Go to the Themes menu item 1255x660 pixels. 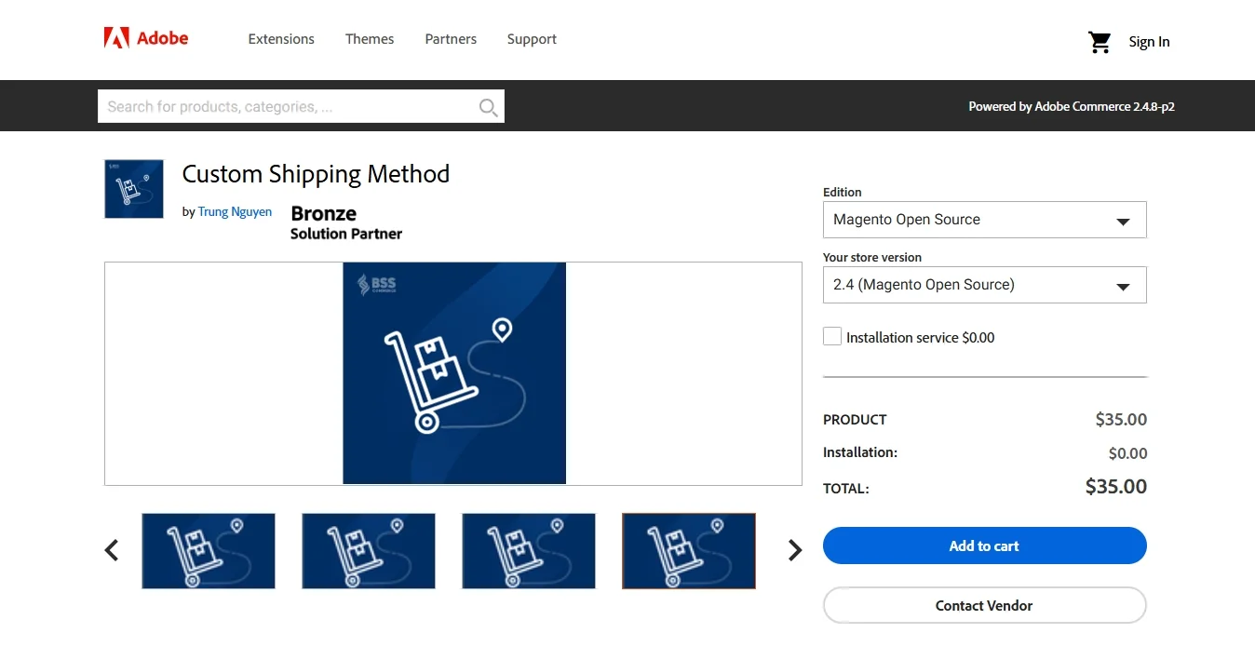[x=370, y=39]
